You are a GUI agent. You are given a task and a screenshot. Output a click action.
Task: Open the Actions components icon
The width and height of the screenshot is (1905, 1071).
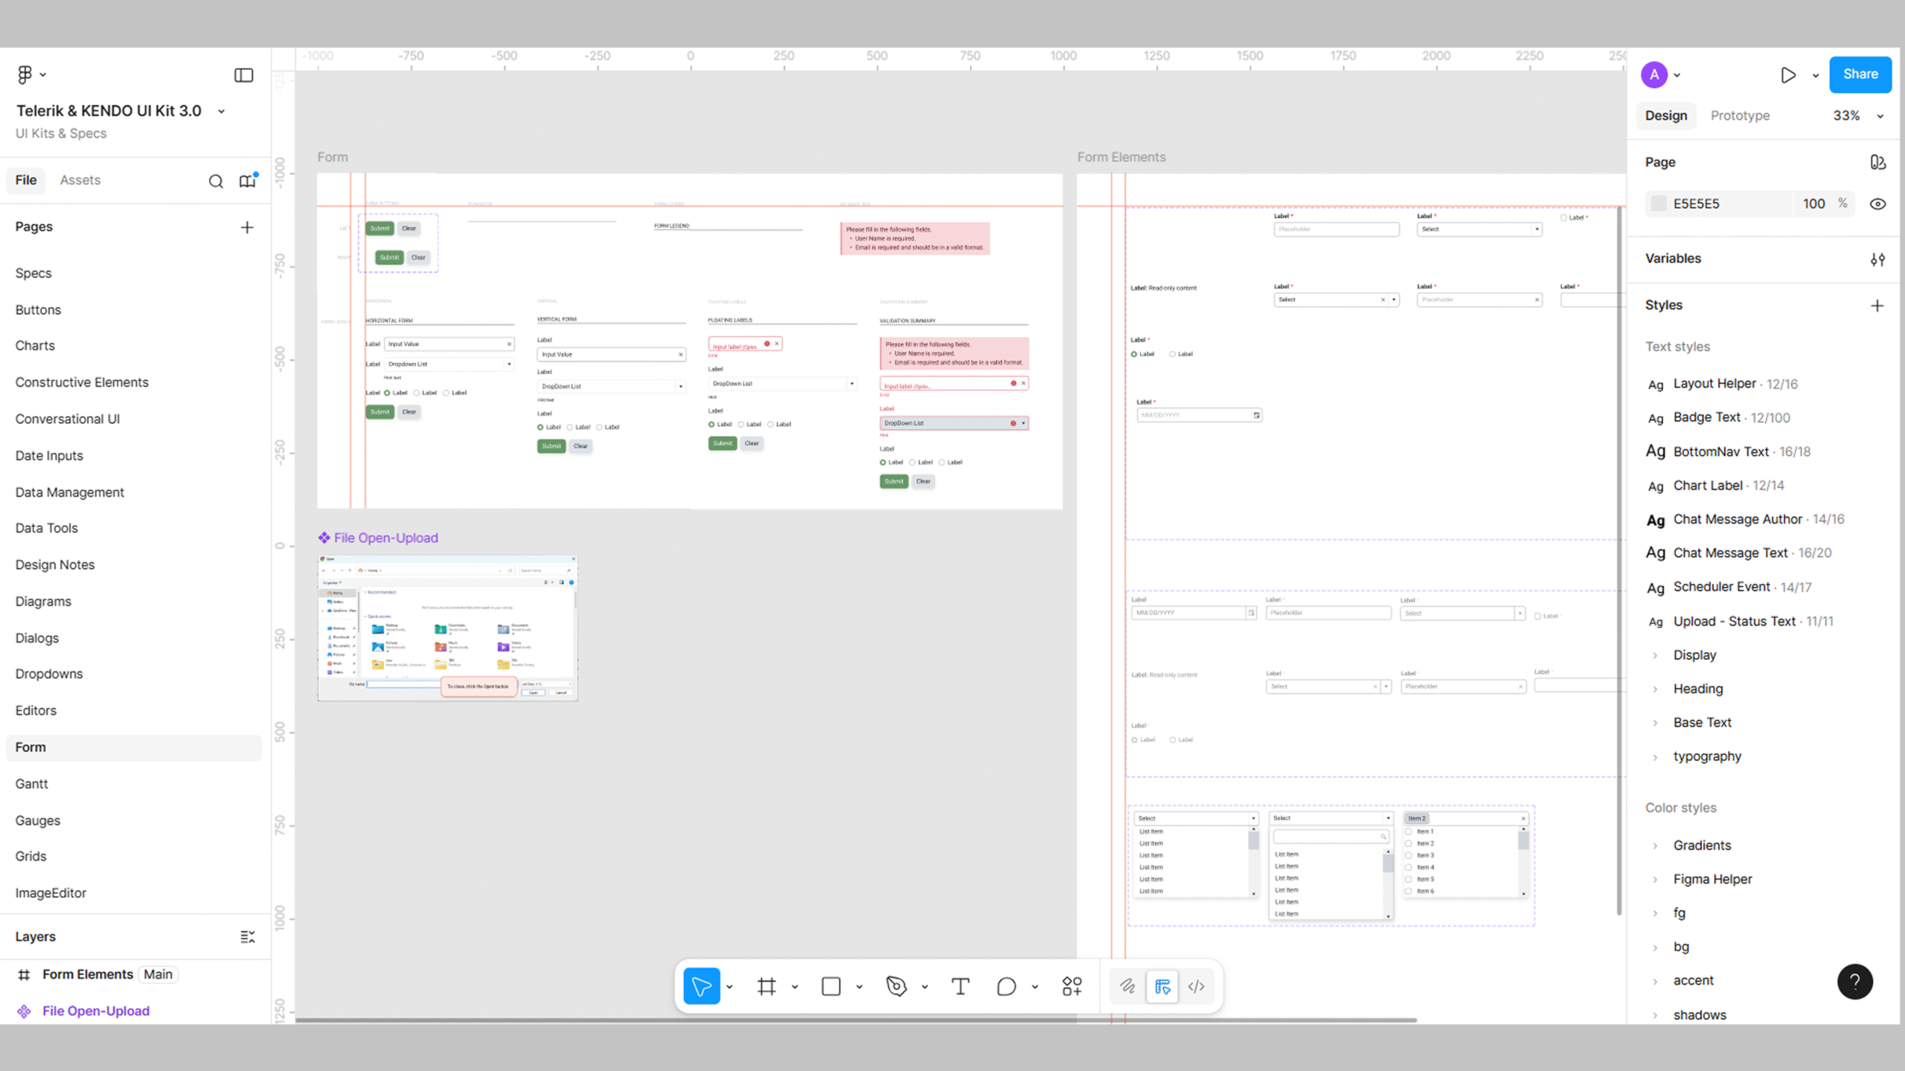coord(1072,986)
